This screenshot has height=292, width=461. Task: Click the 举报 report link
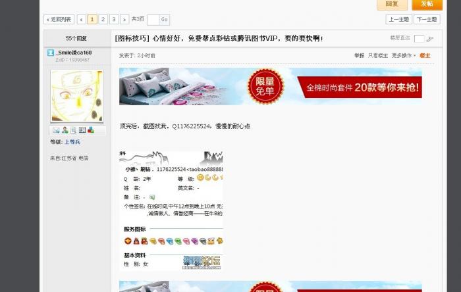point(359,55)
